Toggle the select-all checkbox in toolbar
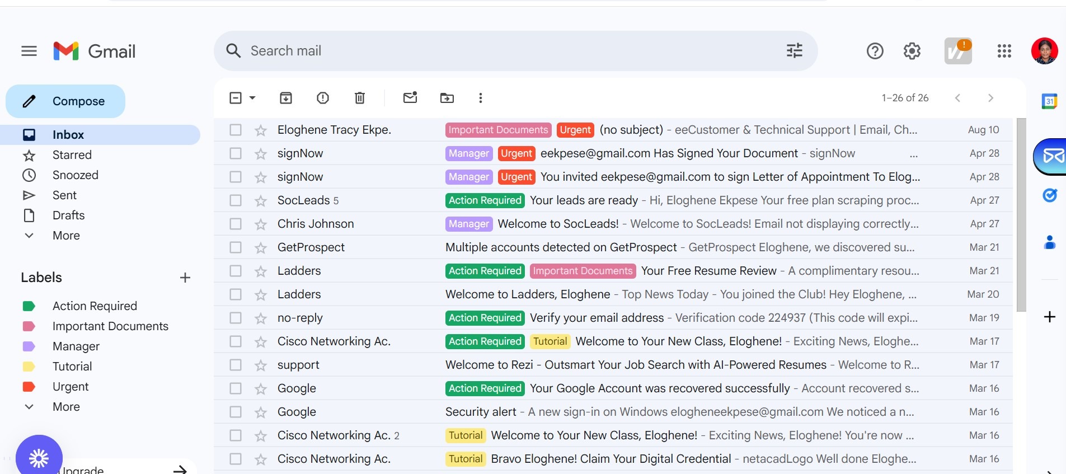 click(236, 98)
